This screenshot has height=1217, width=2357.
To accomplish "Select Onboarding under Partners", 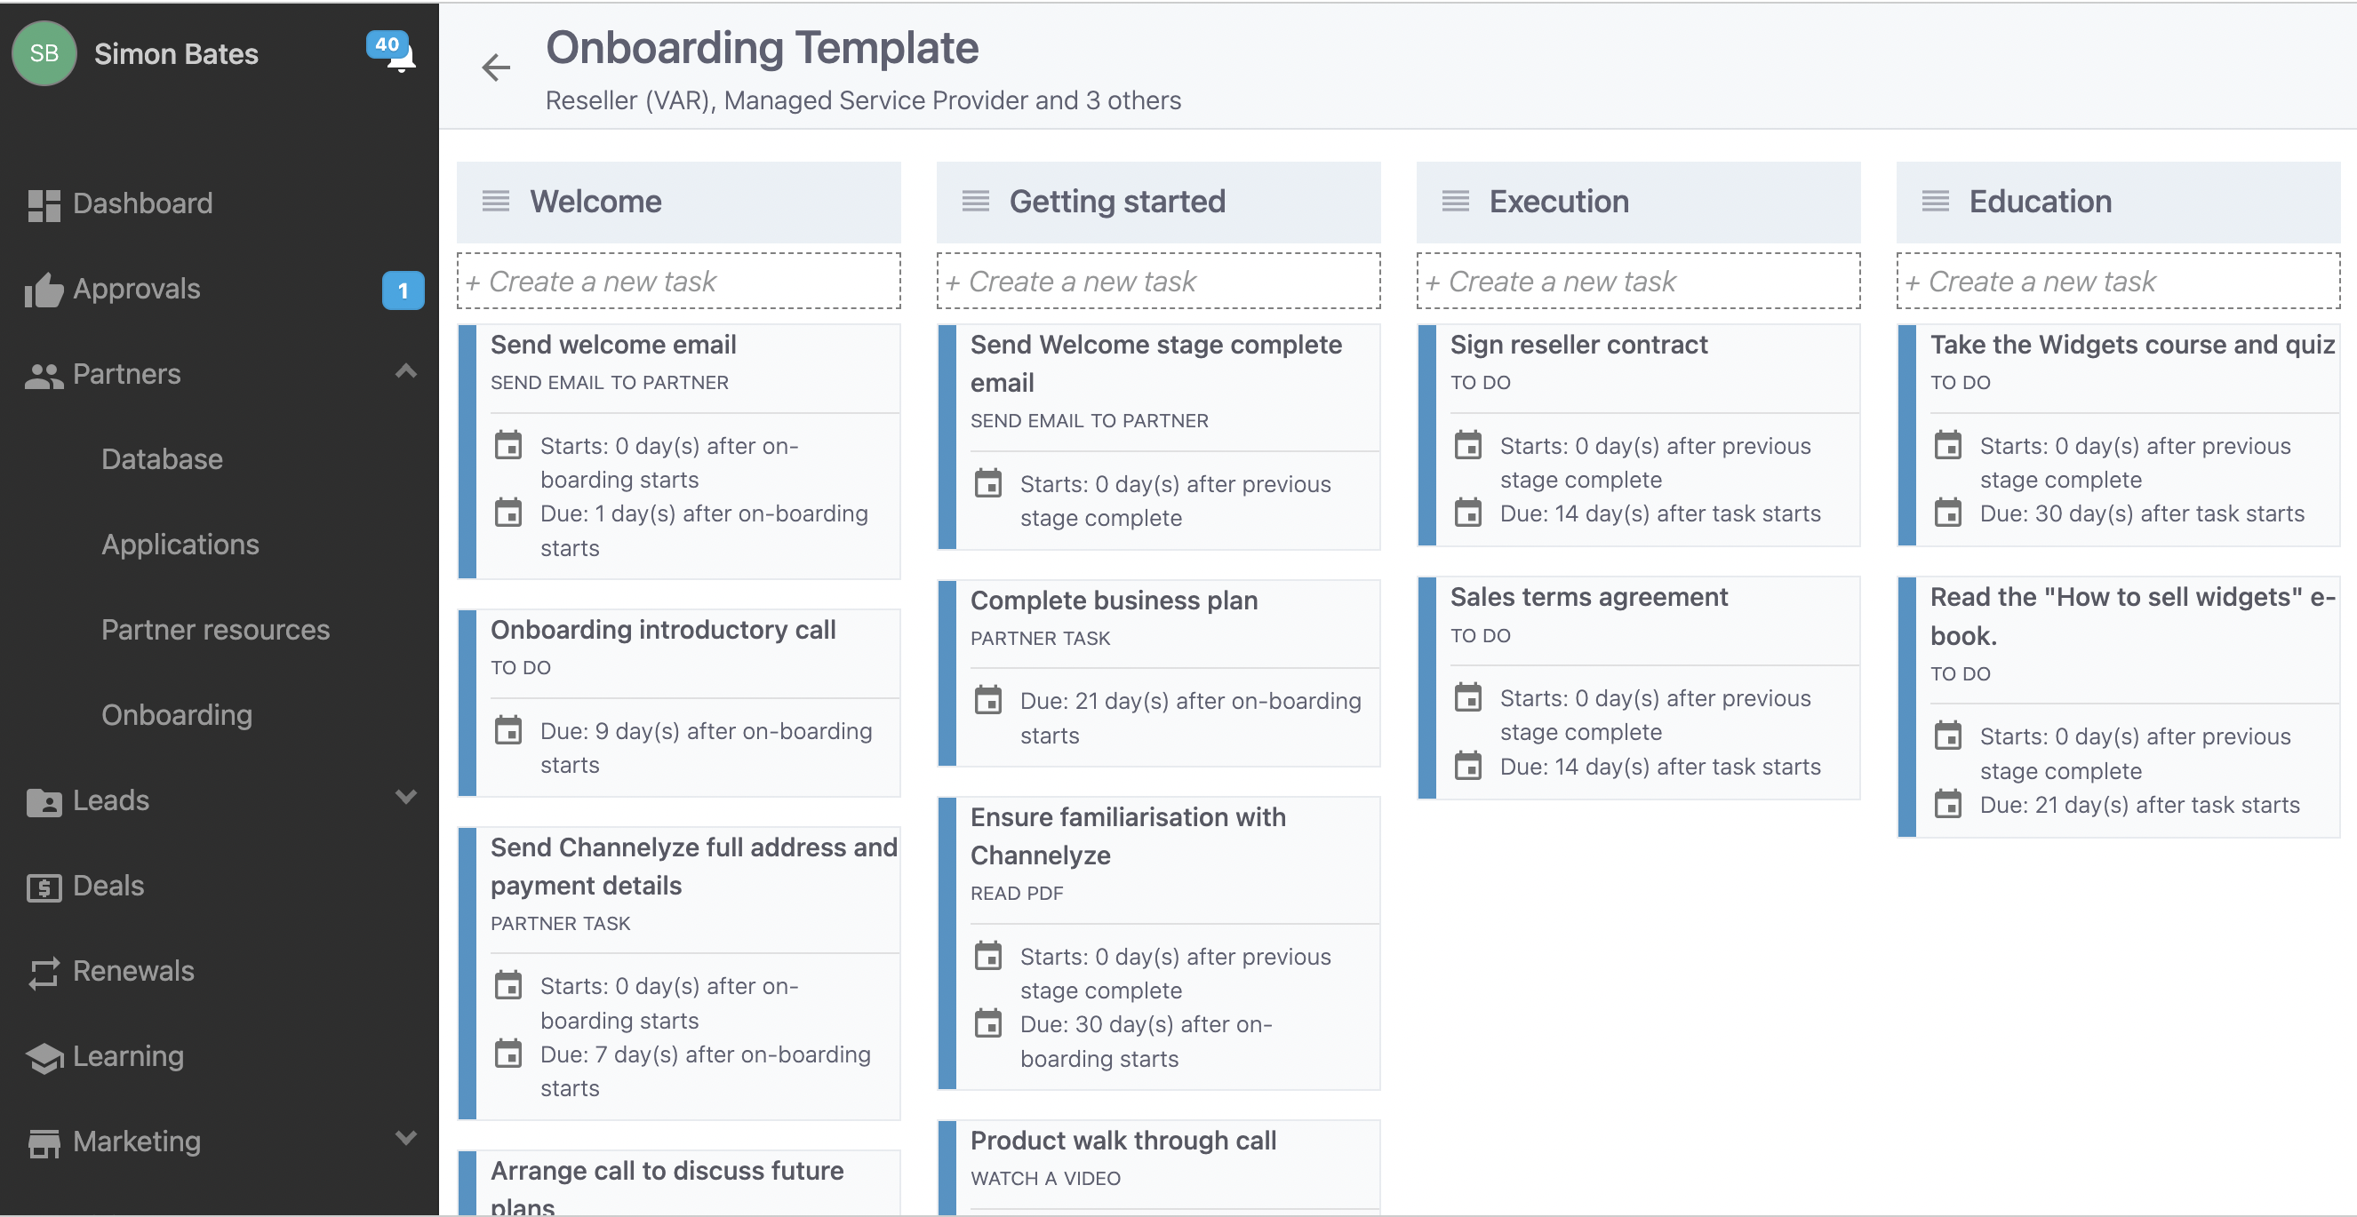I will point(177,715).
